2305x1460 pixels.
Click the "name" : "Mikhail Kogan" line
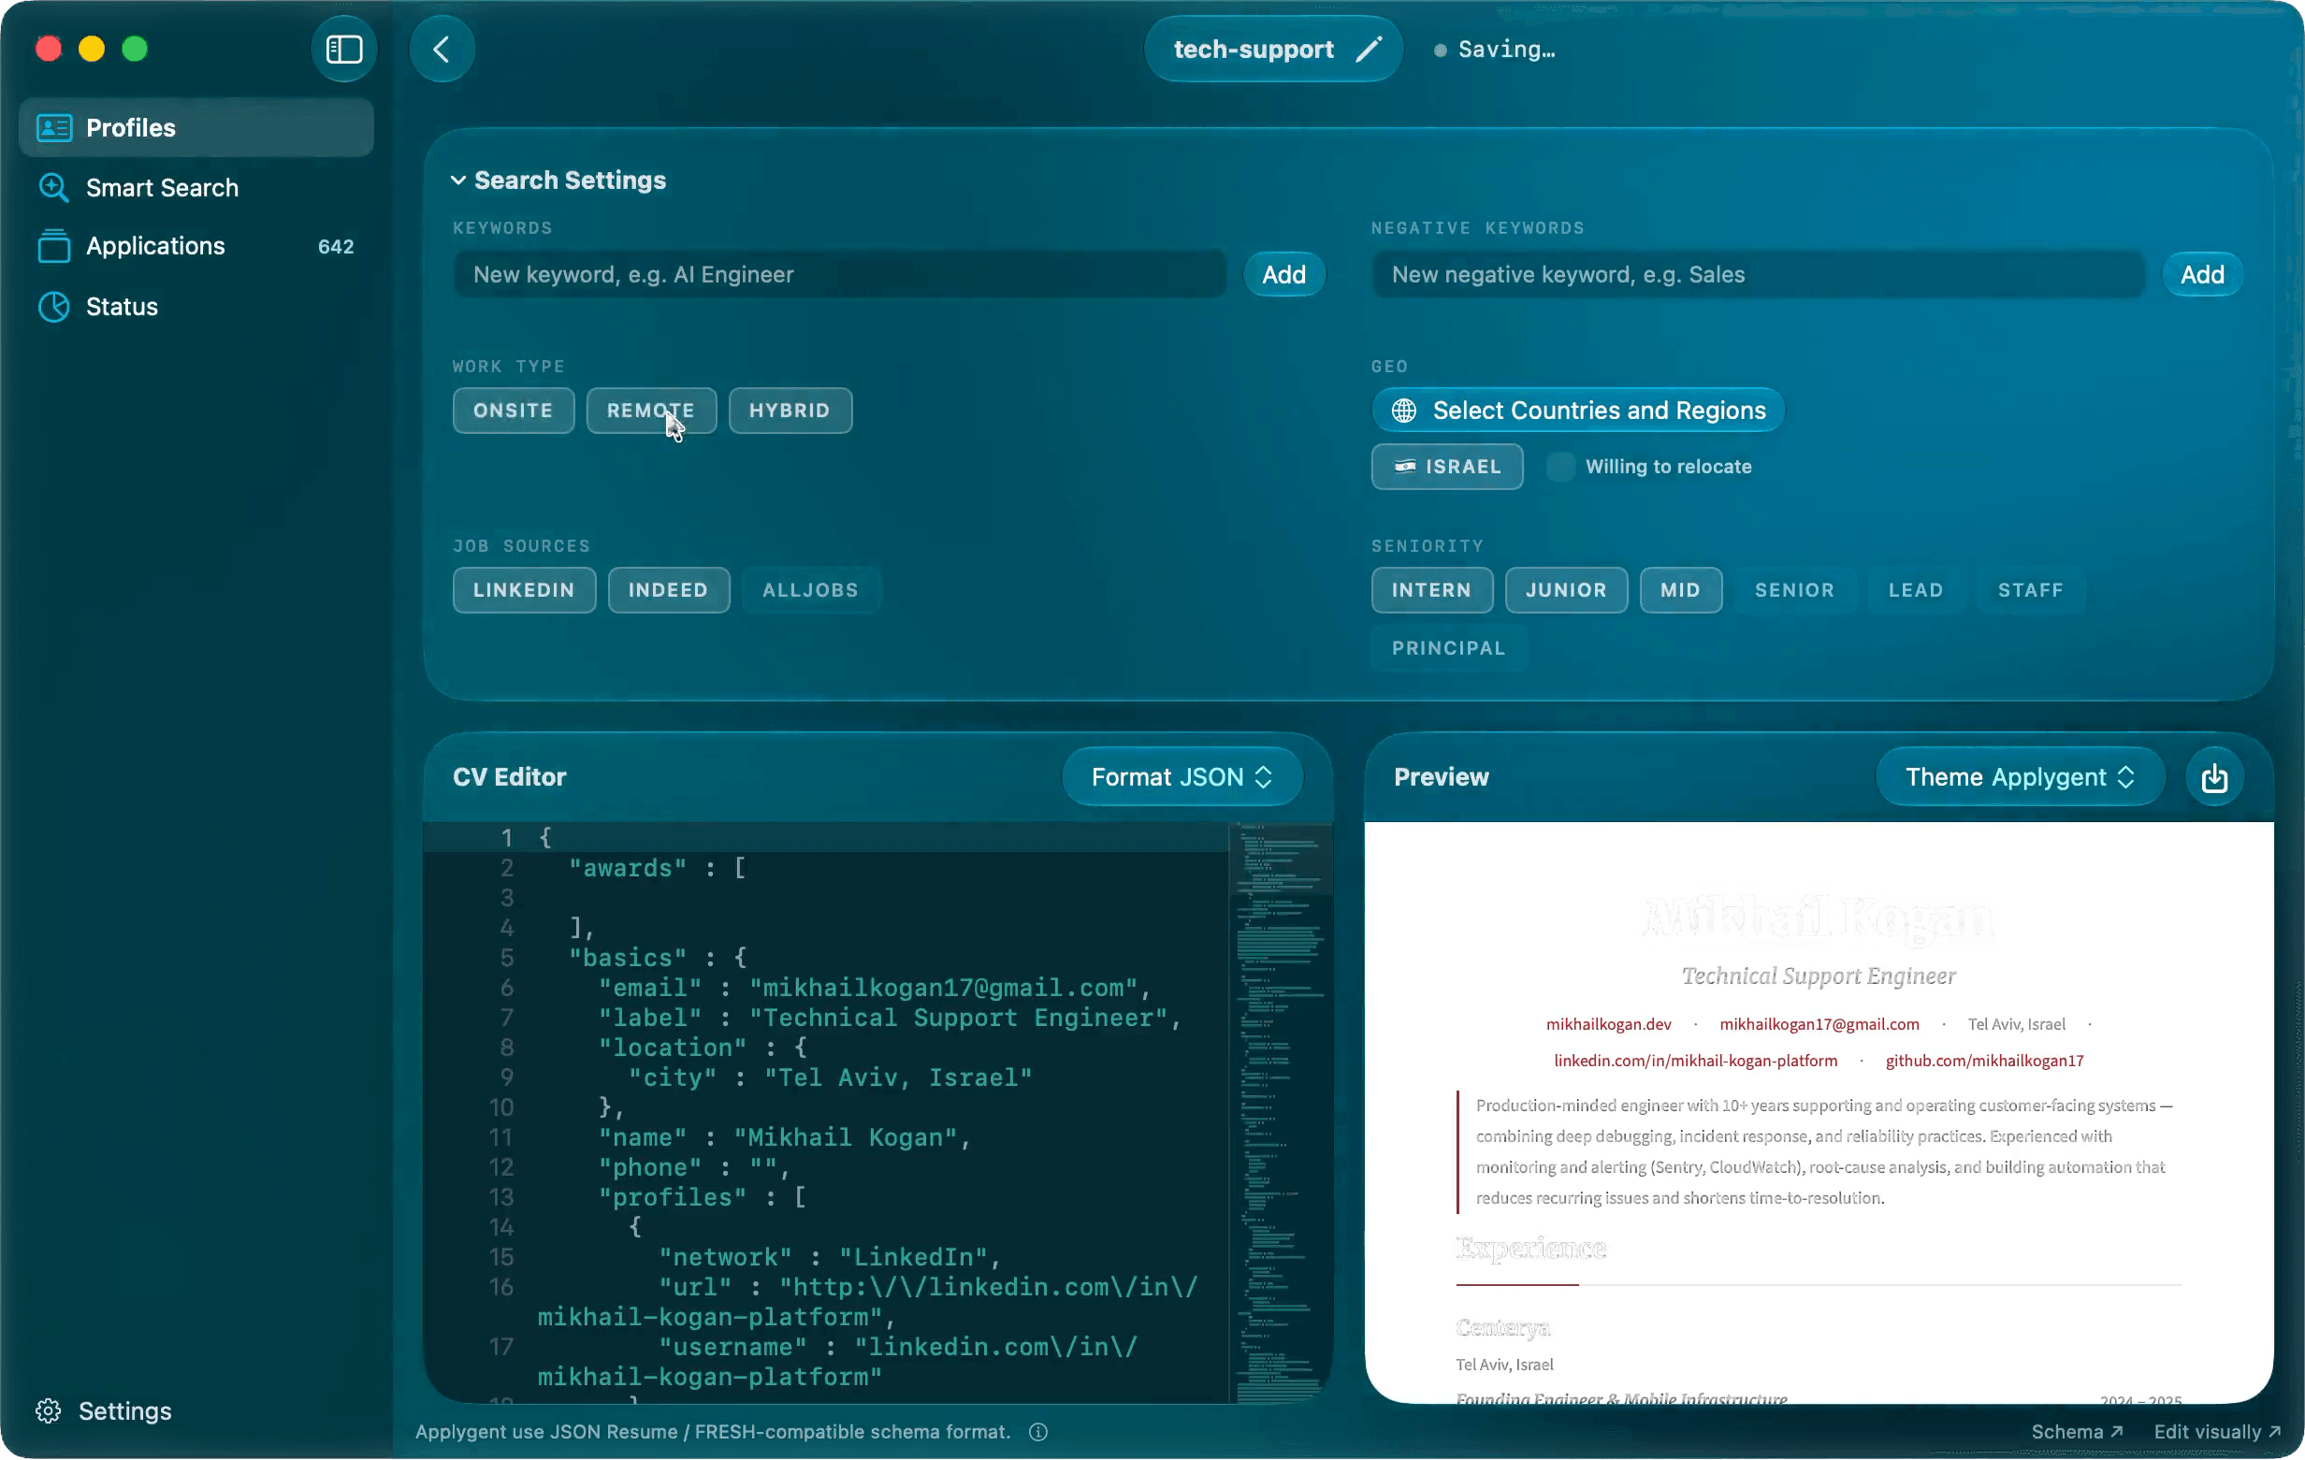point(784,1137)
